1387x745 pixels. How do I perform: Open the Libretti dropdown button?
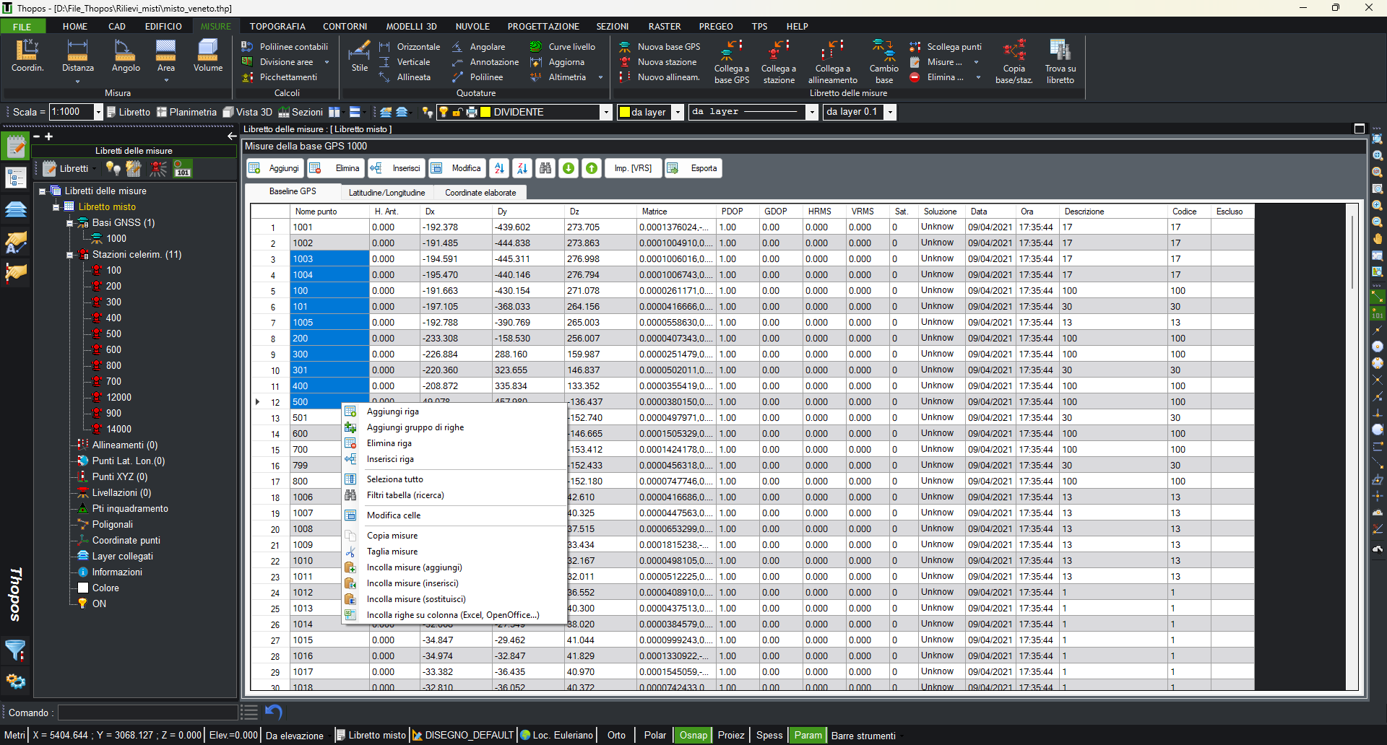pos(69,168)
